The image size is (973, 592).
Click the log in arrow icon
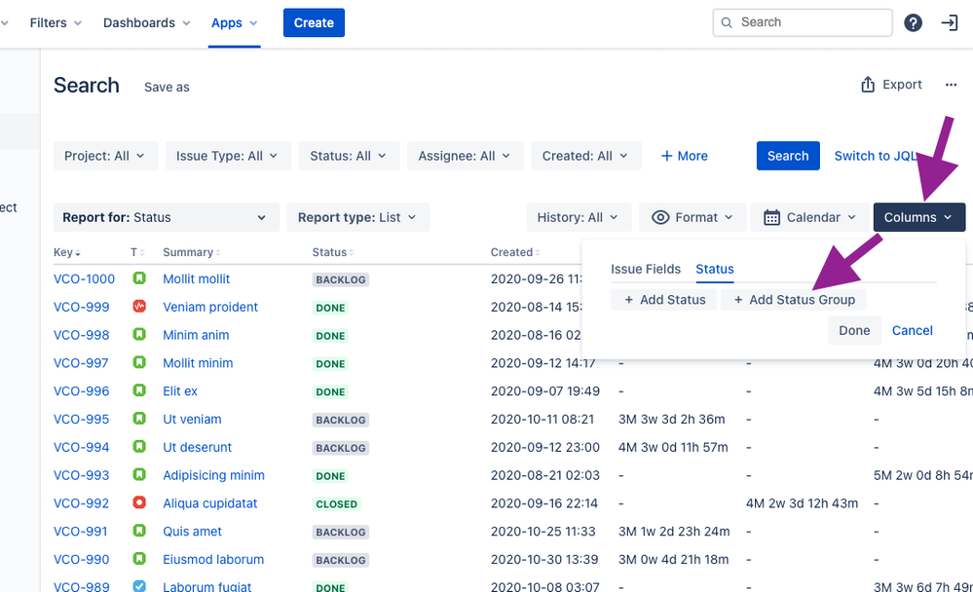949,23
